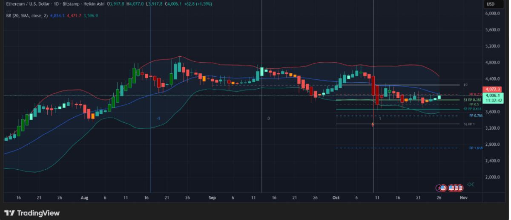Click the lightning bolt event marker on chart

pyautogui.click(x=373, y=124)
